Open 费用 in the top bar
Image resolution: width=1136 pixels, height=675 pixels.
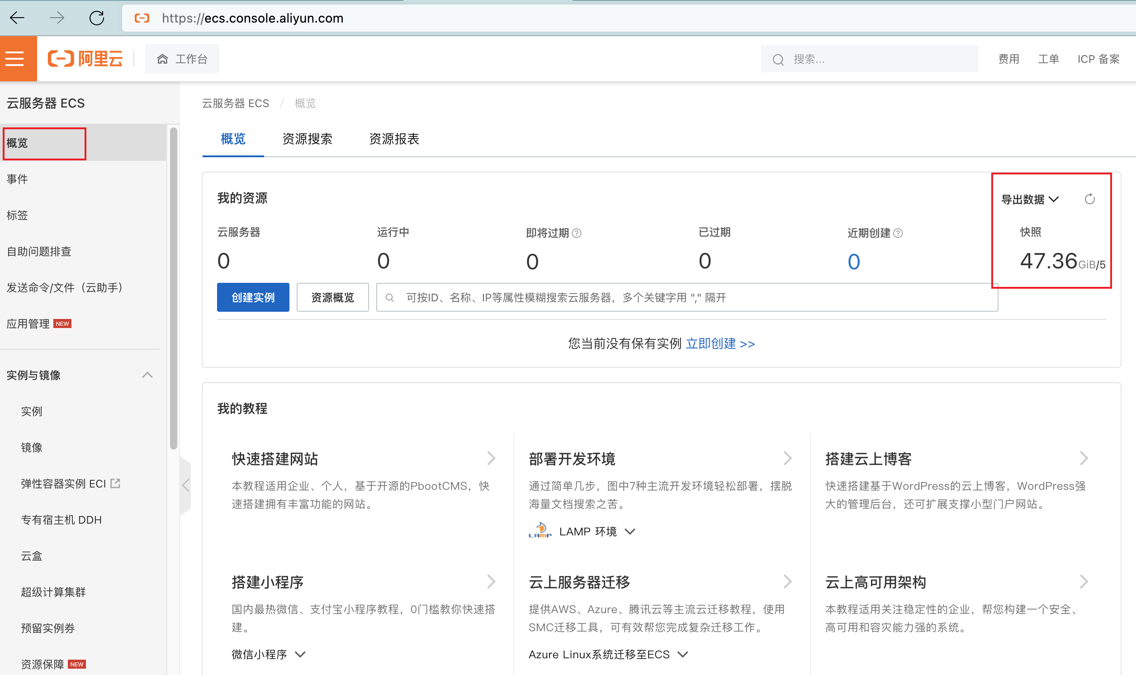[x=1008, y=59]
